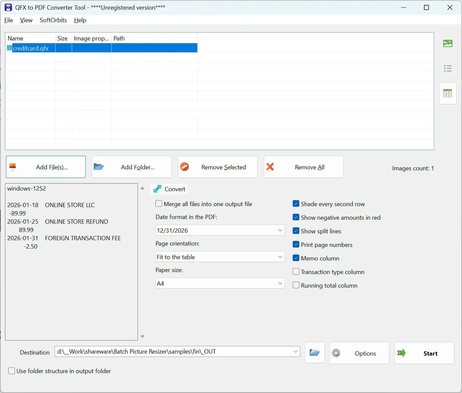This screenshot has width=462, height=393.
Task: Open the Date format dropdown
Action: tap(220, 230)
